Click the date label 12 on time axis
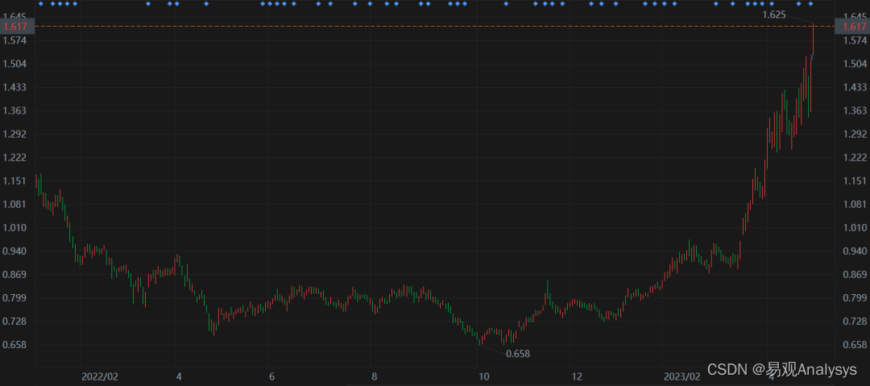870x386 pixels. tap(577, 376)
